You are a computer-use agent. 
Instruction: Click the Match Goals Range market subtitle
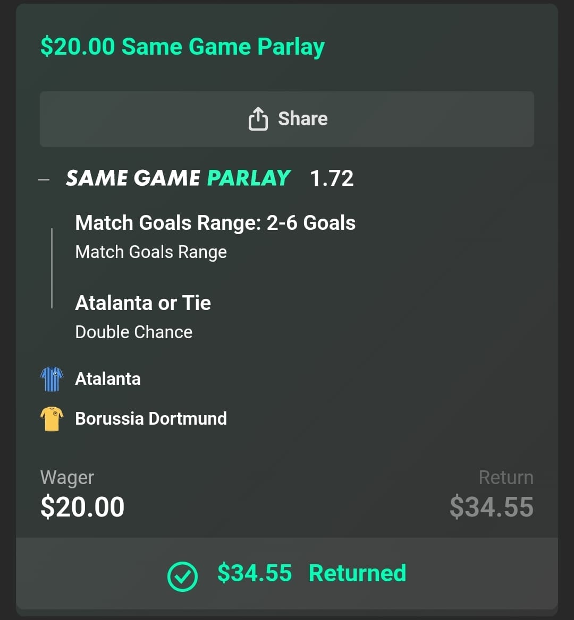point(151,252)
